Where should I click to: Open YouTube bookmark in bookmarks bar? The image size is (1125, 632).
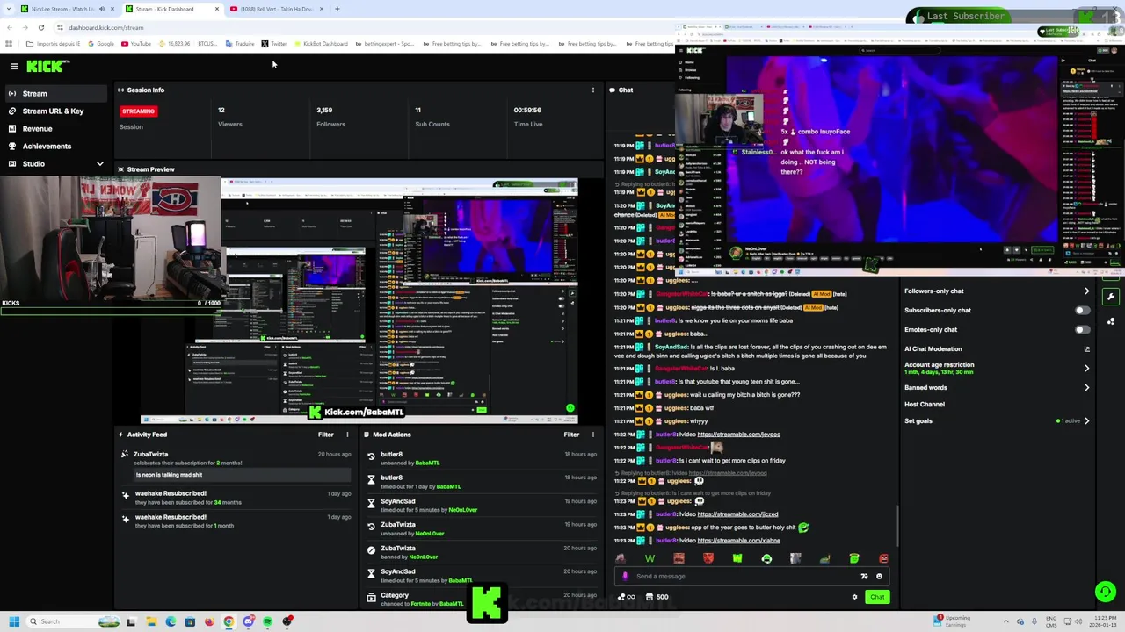(136, 44)
